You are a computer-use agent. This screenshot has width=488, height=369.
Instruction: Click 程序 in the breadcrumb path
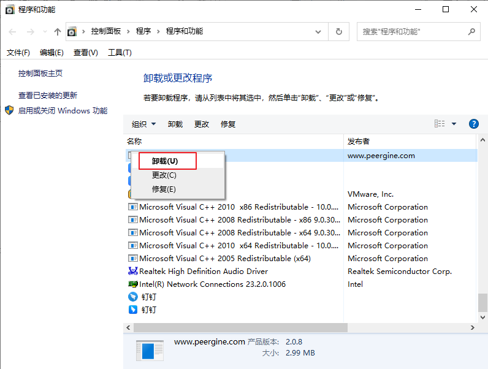tap(143, 31)
